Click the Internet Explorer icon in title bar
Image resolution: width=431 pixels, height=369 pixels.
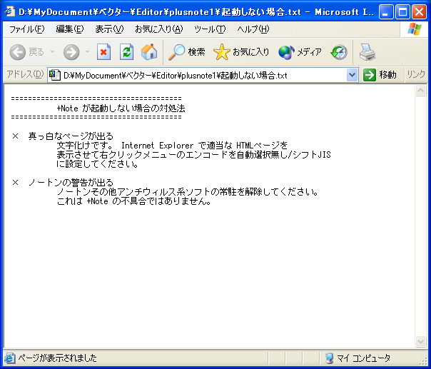coord(10,11)
